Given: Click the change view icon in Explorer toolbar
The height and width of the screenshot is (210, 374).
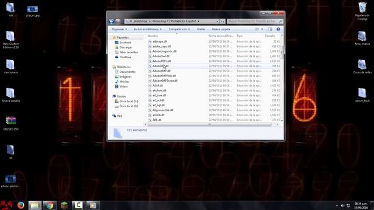Looking at the screenshot, I should tap(257, 29).
